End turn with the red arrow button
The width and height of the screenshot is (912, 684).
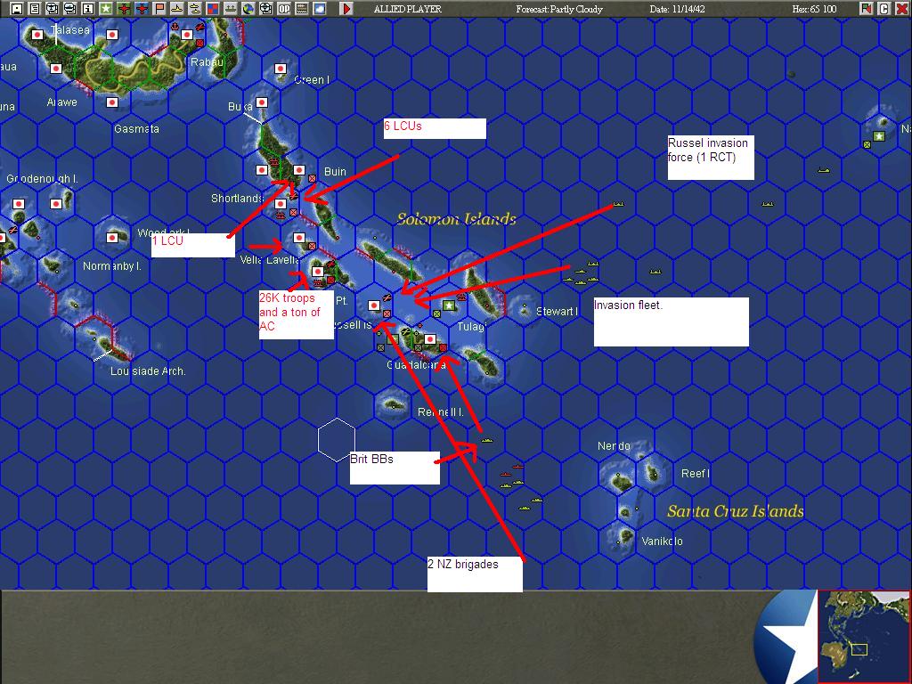346,9
